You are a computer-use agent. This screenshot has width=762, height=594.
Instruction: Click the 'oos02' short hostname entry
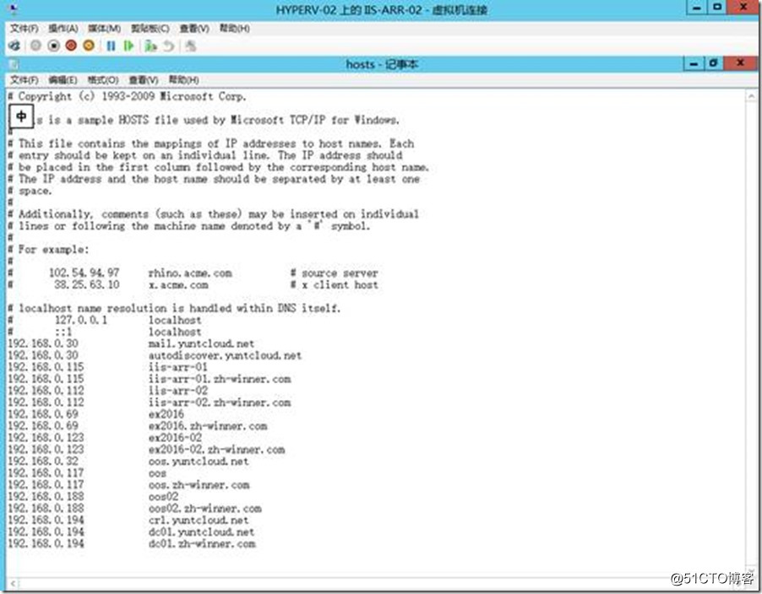[163, 496]
